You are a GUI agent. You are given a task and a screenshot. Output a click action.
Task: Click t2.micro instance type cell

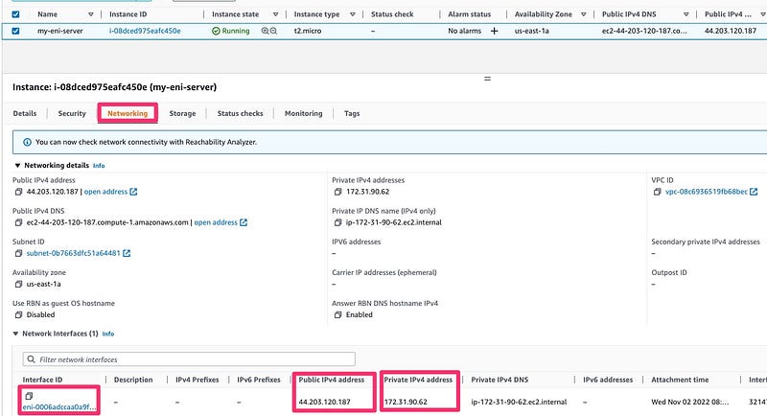(308, 31)
